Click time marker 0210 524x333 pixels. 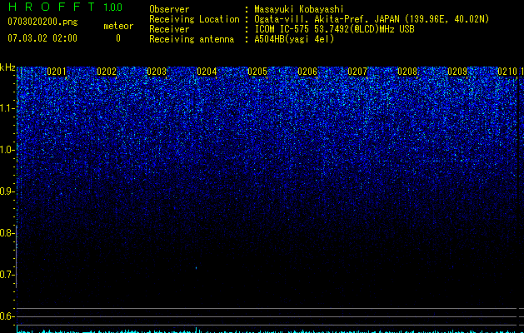tap(507, 72)
